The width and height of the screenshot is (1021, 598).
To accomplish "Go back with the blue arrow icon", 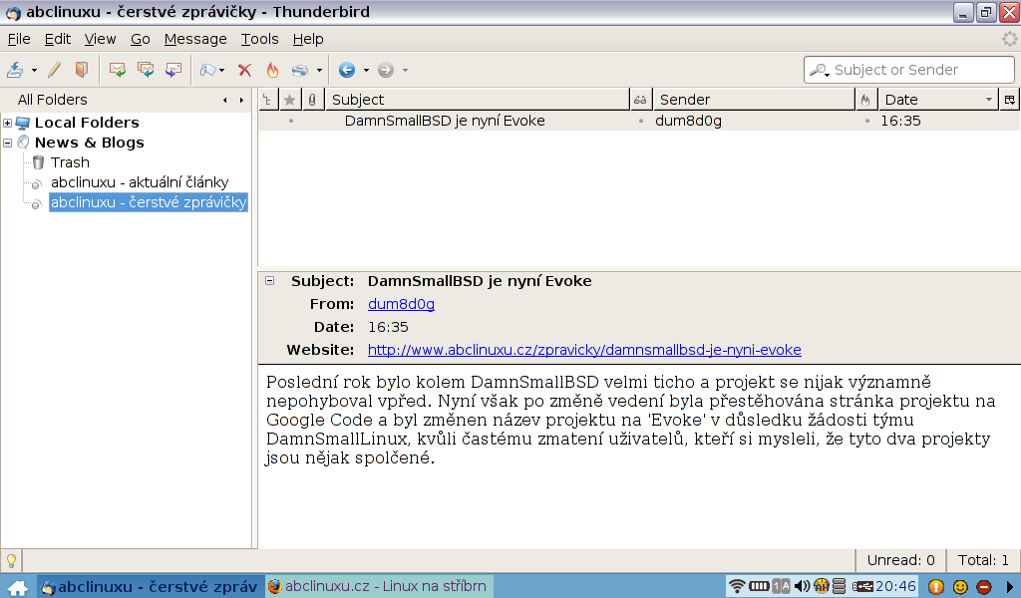I will point(347,70).
